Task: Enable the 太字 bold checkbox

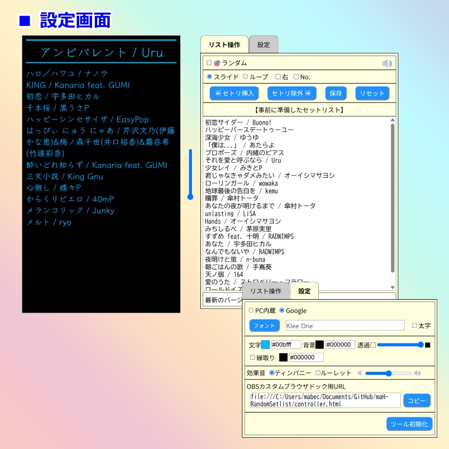Action: [x=414, y=326]
